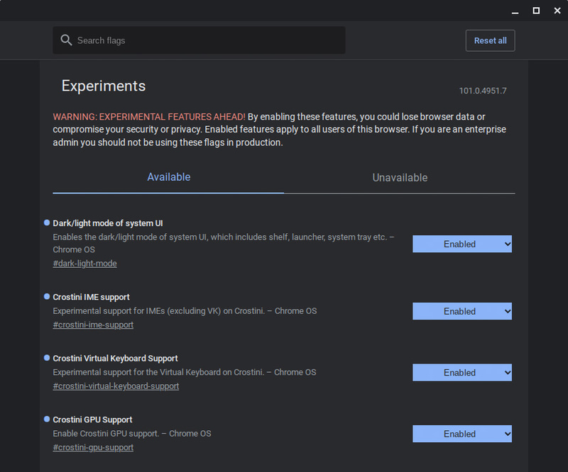The image size is (568, 472).
Task: Click the Reset all button
Action: pyautogui.click(x=490, y=40)
